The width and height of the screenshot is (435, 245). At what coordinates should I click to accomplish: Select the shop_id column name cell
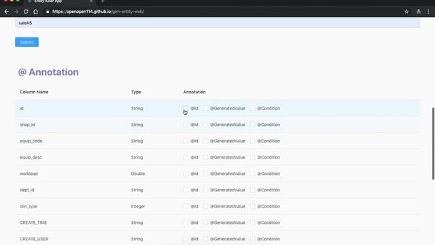pyautogui.click(x=27, y=125)
